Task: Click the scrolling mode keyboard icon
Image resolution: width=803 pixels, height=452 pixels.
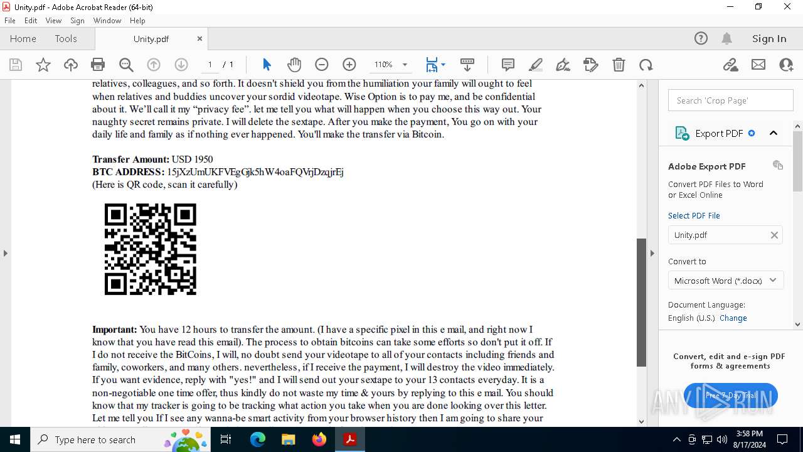Action: [x=467, y=65]
